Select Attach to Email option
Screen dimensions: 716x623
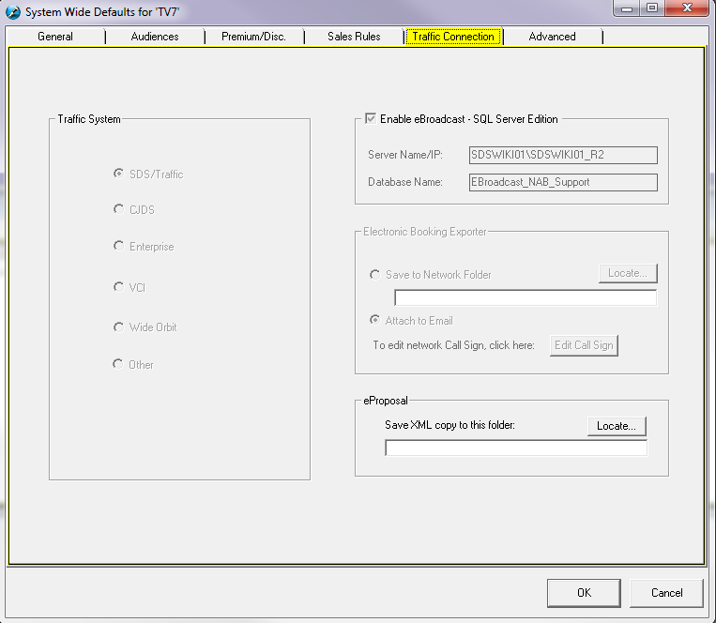[375, 321]
